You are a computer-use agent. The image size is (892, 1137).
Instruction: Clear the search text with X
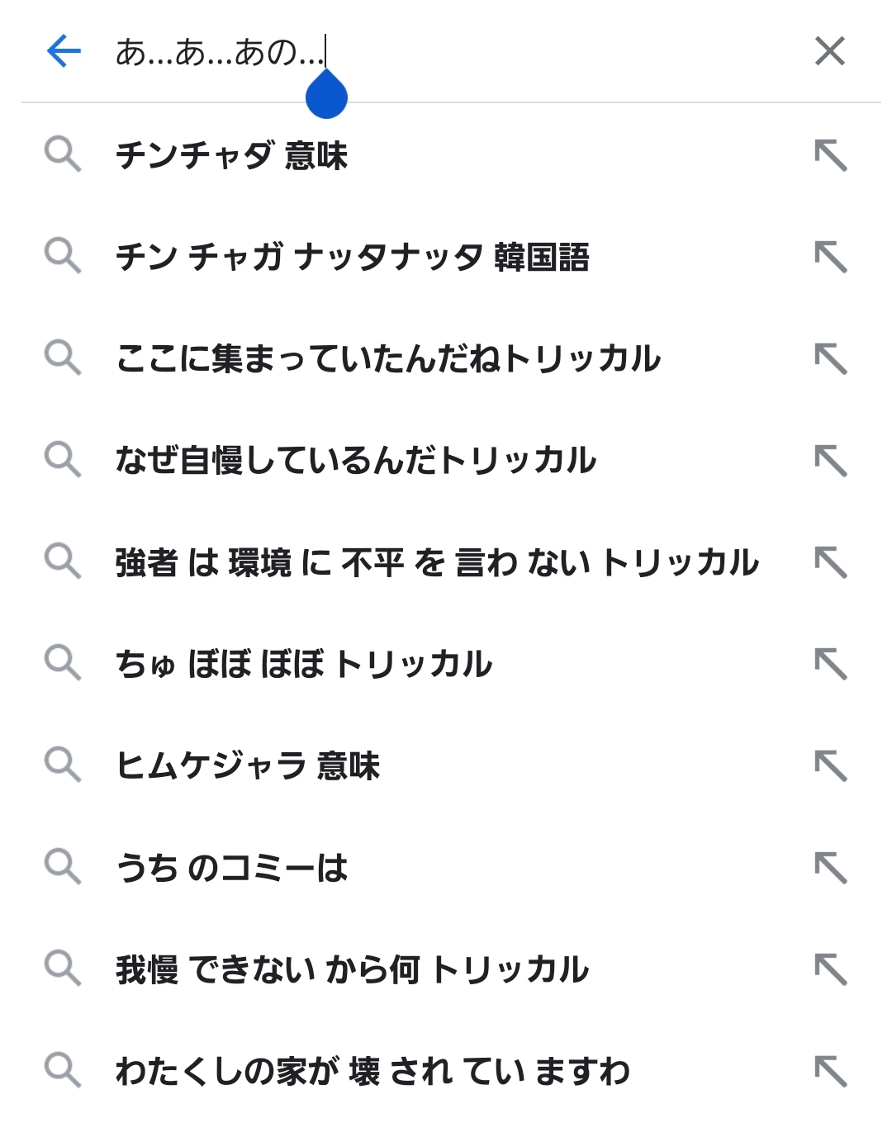829,51
